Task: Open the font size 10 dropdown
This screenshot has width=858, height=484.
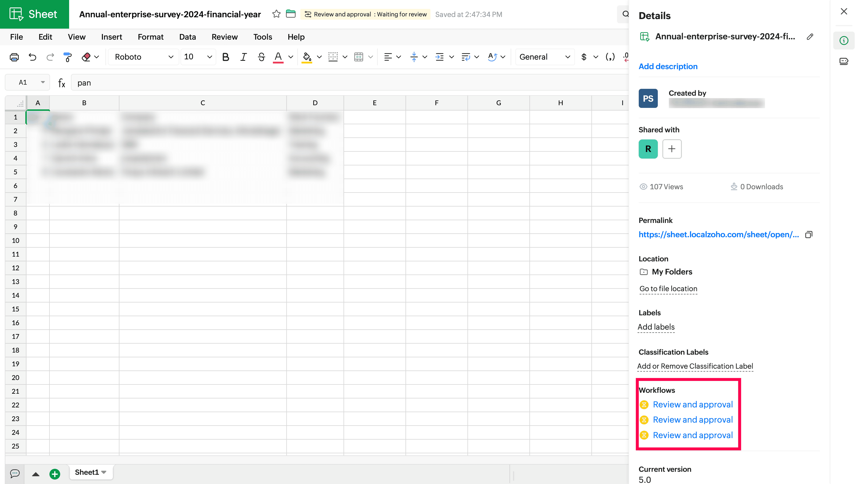Action: (198, 57)
